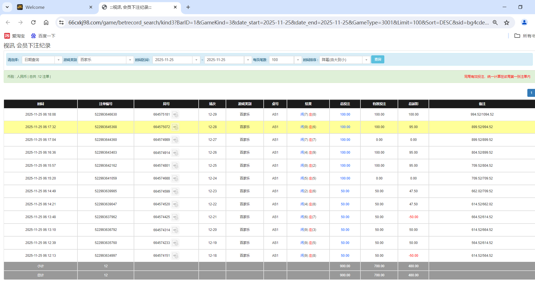The image size is (535, 284).
Task: Open the Chrome profile avatar
Action: coord(524,22)
